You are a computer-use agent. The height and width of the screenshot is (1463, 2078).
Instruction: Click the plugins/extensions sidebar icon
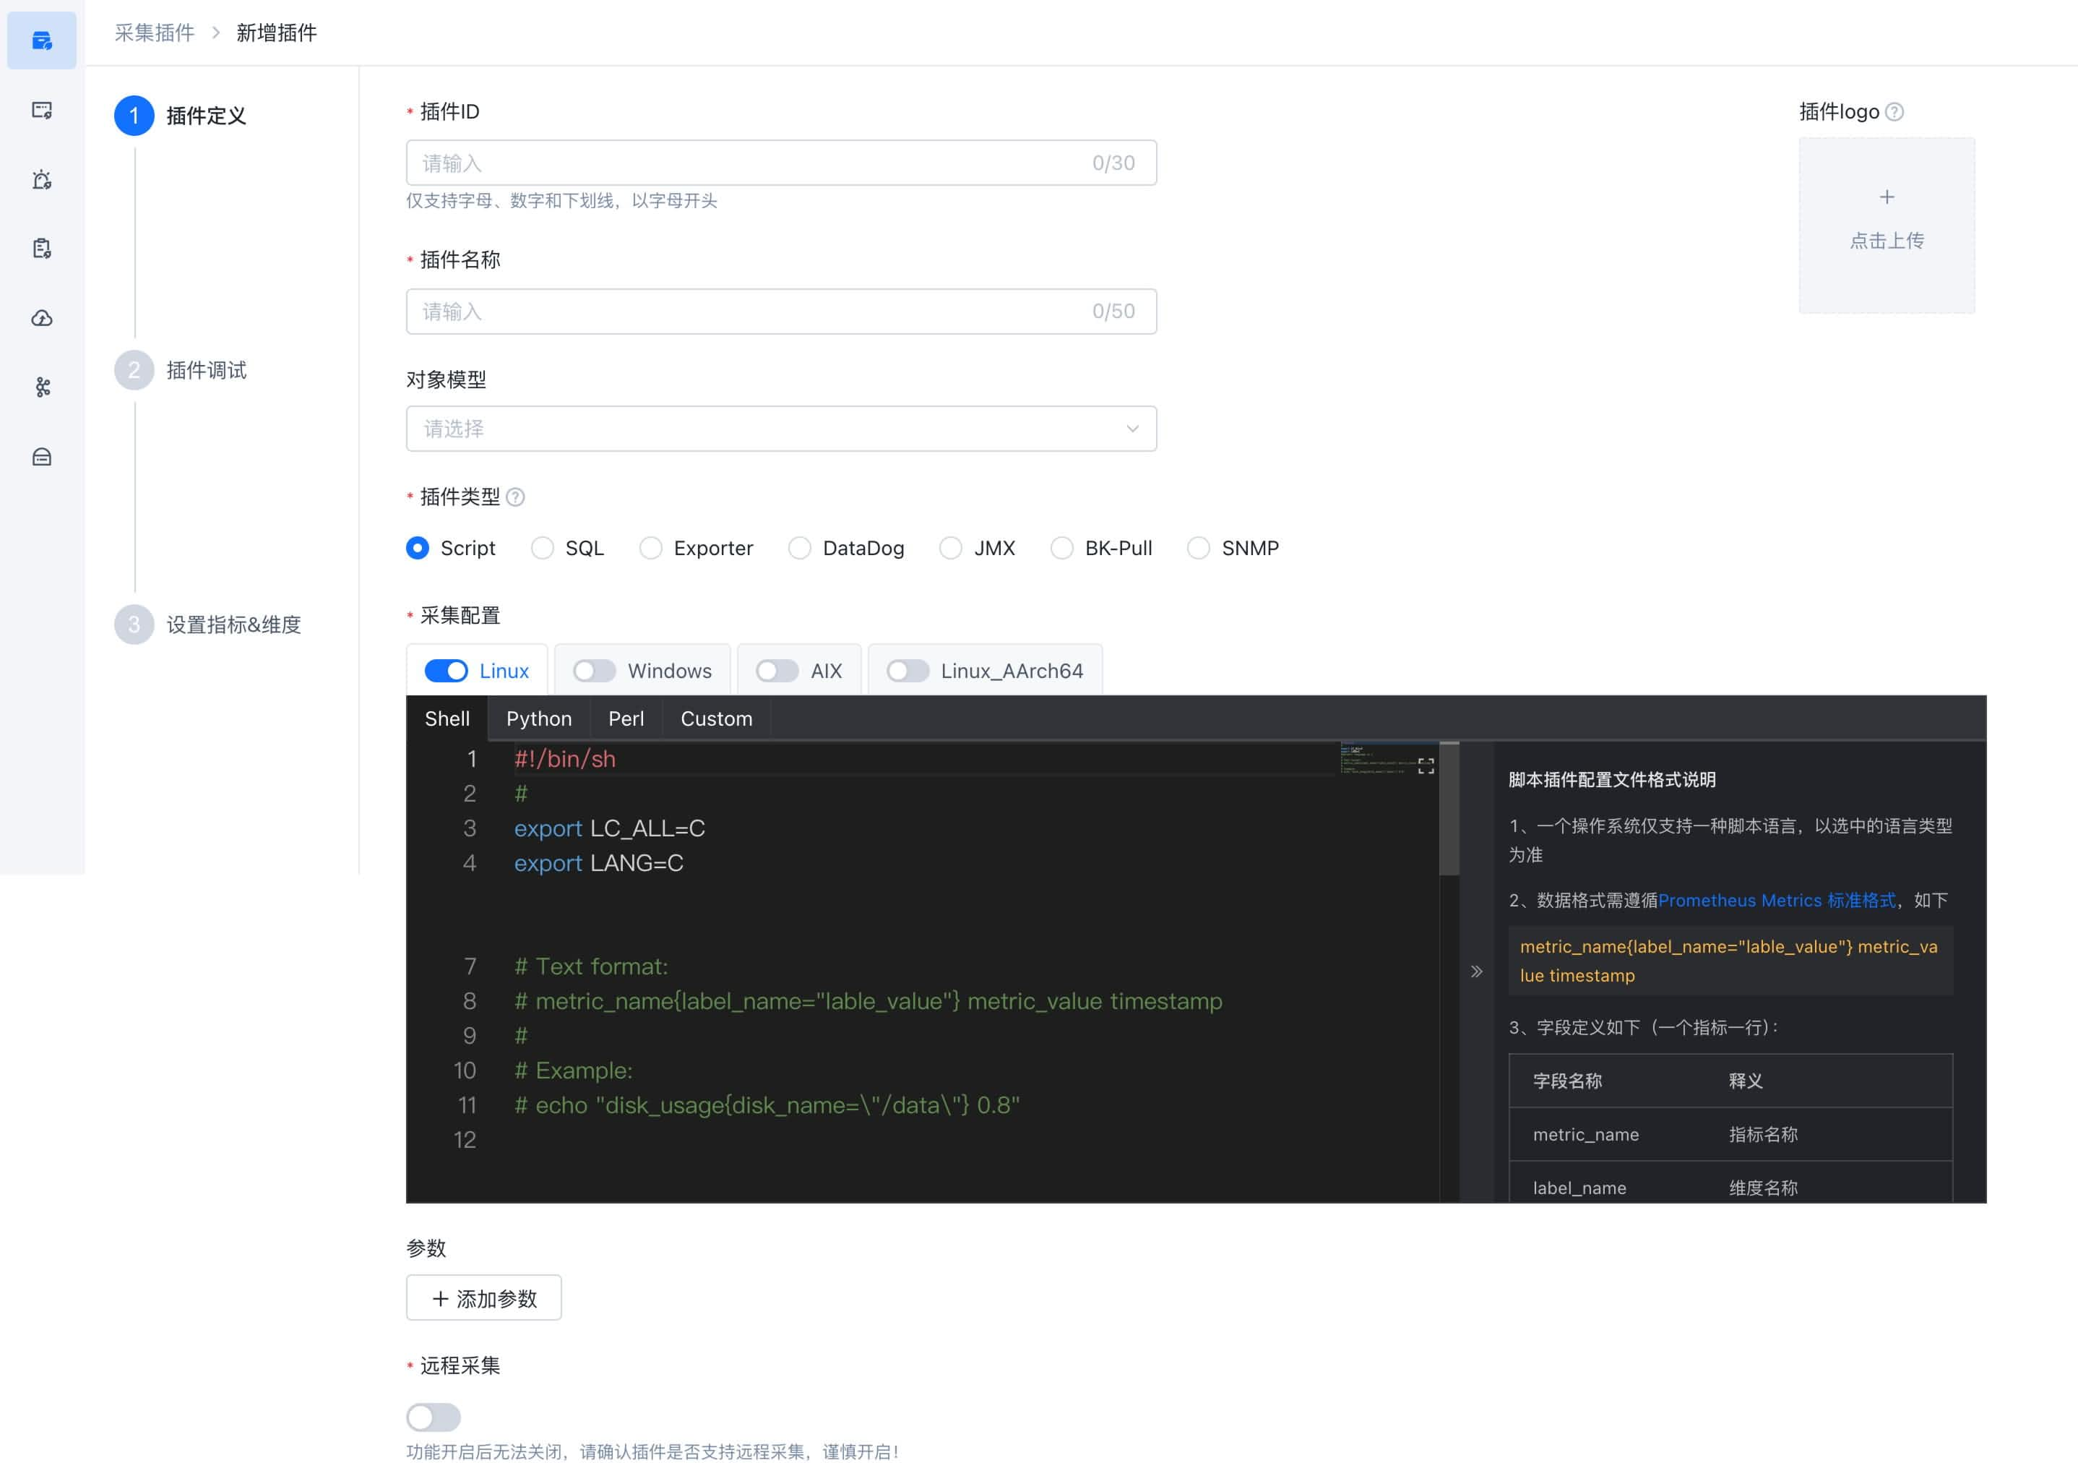click(x=43, y=41)
